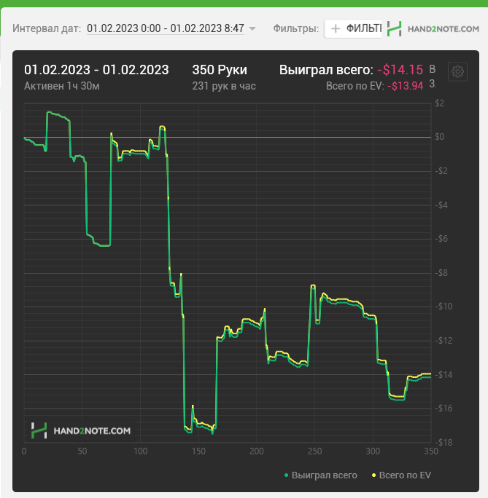Click the '231 рук в час' text

[x=224, y=86]
